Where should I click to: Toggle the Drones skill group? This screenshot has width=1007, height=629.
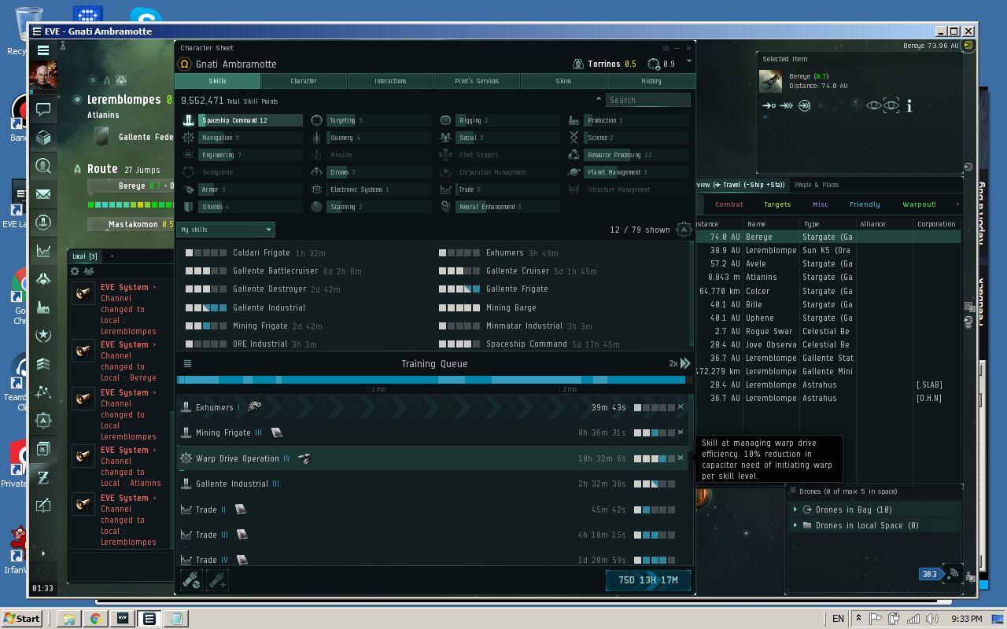tap(371, 172)
